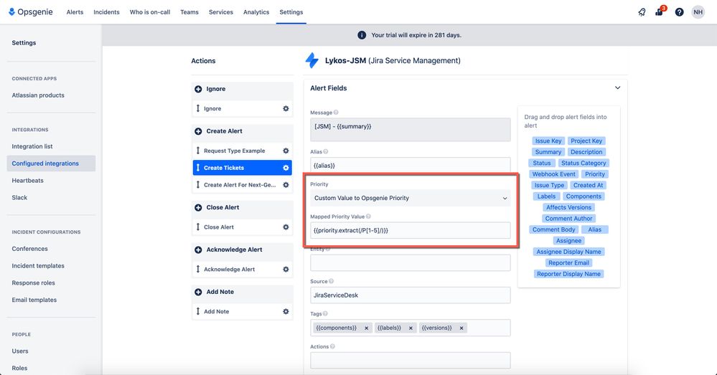The width and height of the screenshot is (717, 375).
Task: Click the Message field help icon
Action: point(336,113)
